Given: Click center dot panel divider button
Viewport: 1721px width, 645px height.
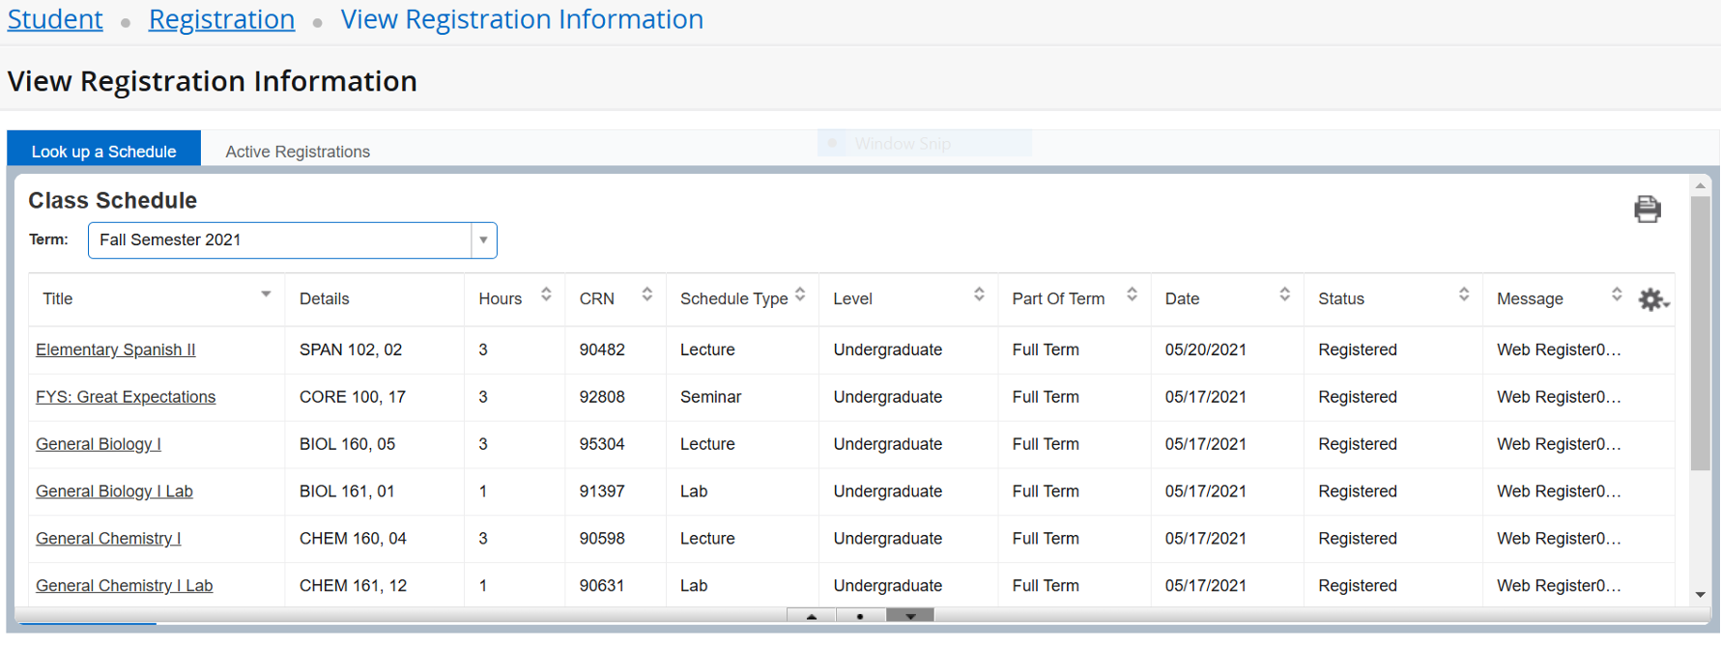Looking at the screenshot, I should 860,616.
